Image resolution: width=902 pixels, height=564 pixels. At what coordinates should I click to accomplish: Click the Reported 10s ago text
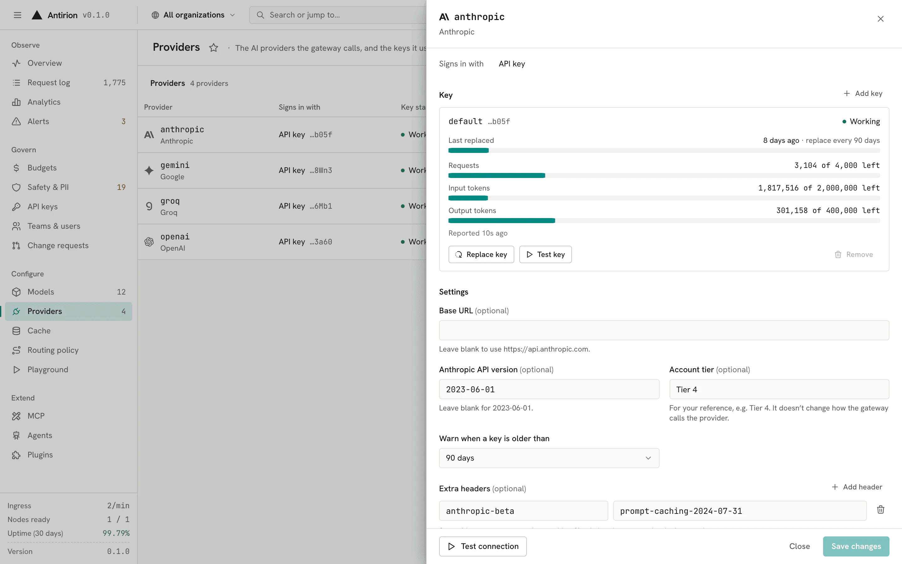click(x=478, y=233)
